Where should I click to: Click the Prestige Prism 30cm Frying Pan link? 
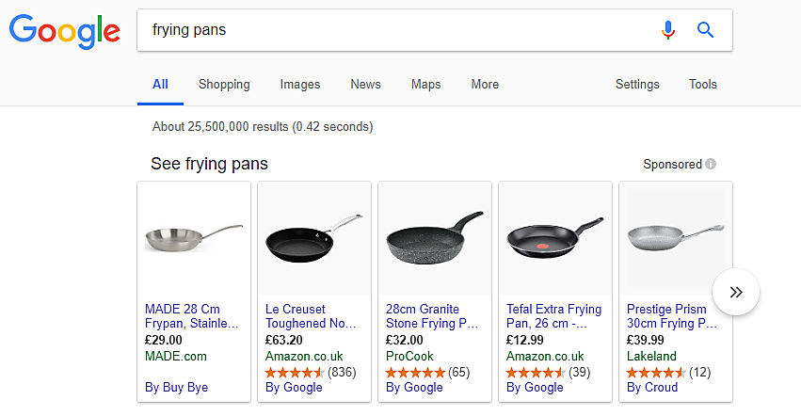[x=671, y=316]
